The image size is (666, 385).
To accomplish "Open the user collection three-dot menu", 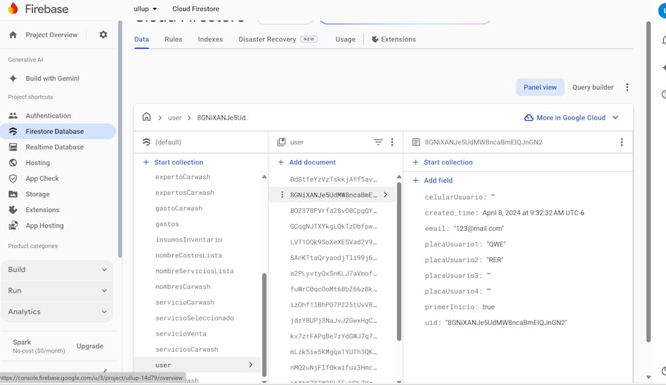I will pyautogui.click(x=392, y=142).
